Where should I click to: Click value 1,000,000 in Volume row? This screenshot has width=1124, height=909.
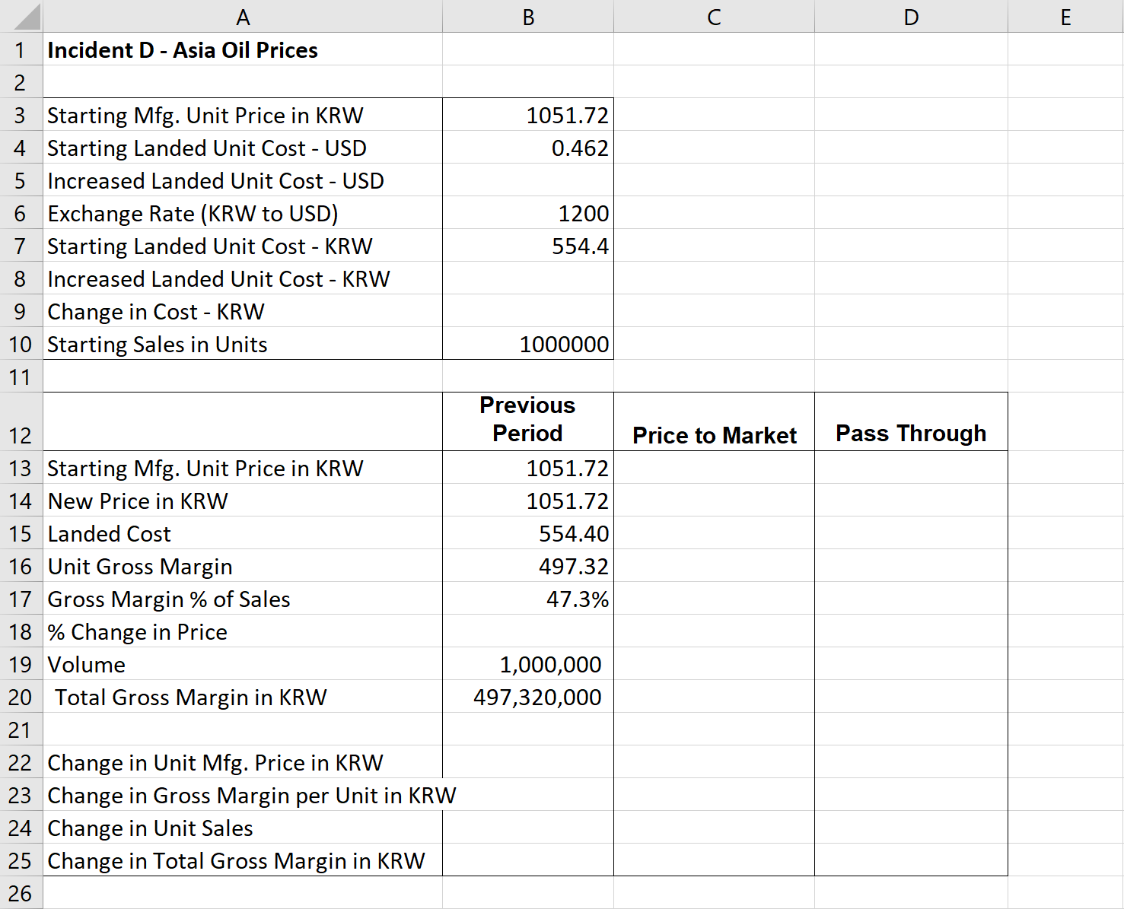point(550,665)
